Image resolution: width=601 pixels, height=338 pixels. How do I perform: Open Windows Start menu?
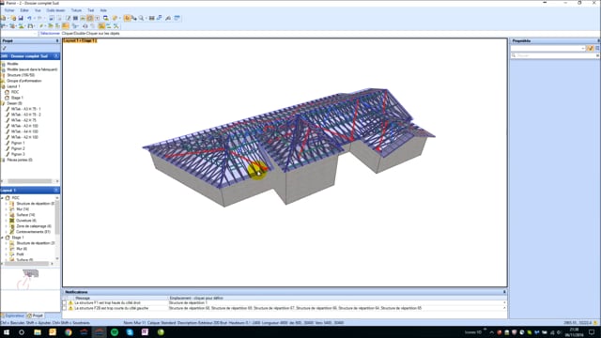click(x=7, y=332)
